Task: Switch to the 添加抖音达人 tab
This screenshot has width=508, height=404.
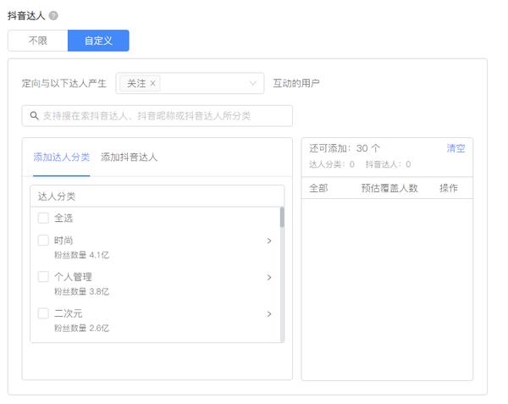Action: [x=129, y=157]
